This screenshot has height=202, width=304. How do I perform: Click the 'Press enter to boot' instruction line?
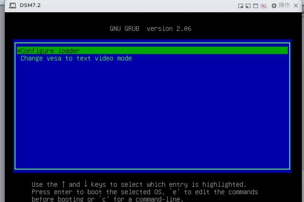145,192
